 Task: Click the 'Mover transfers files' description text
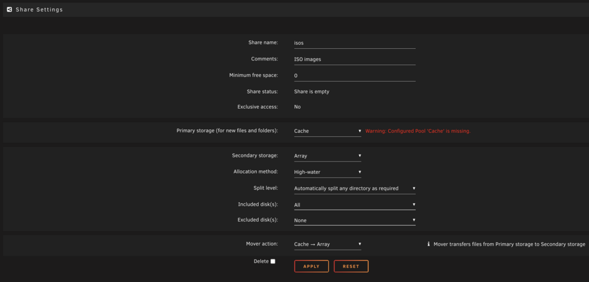click(509, 244)
